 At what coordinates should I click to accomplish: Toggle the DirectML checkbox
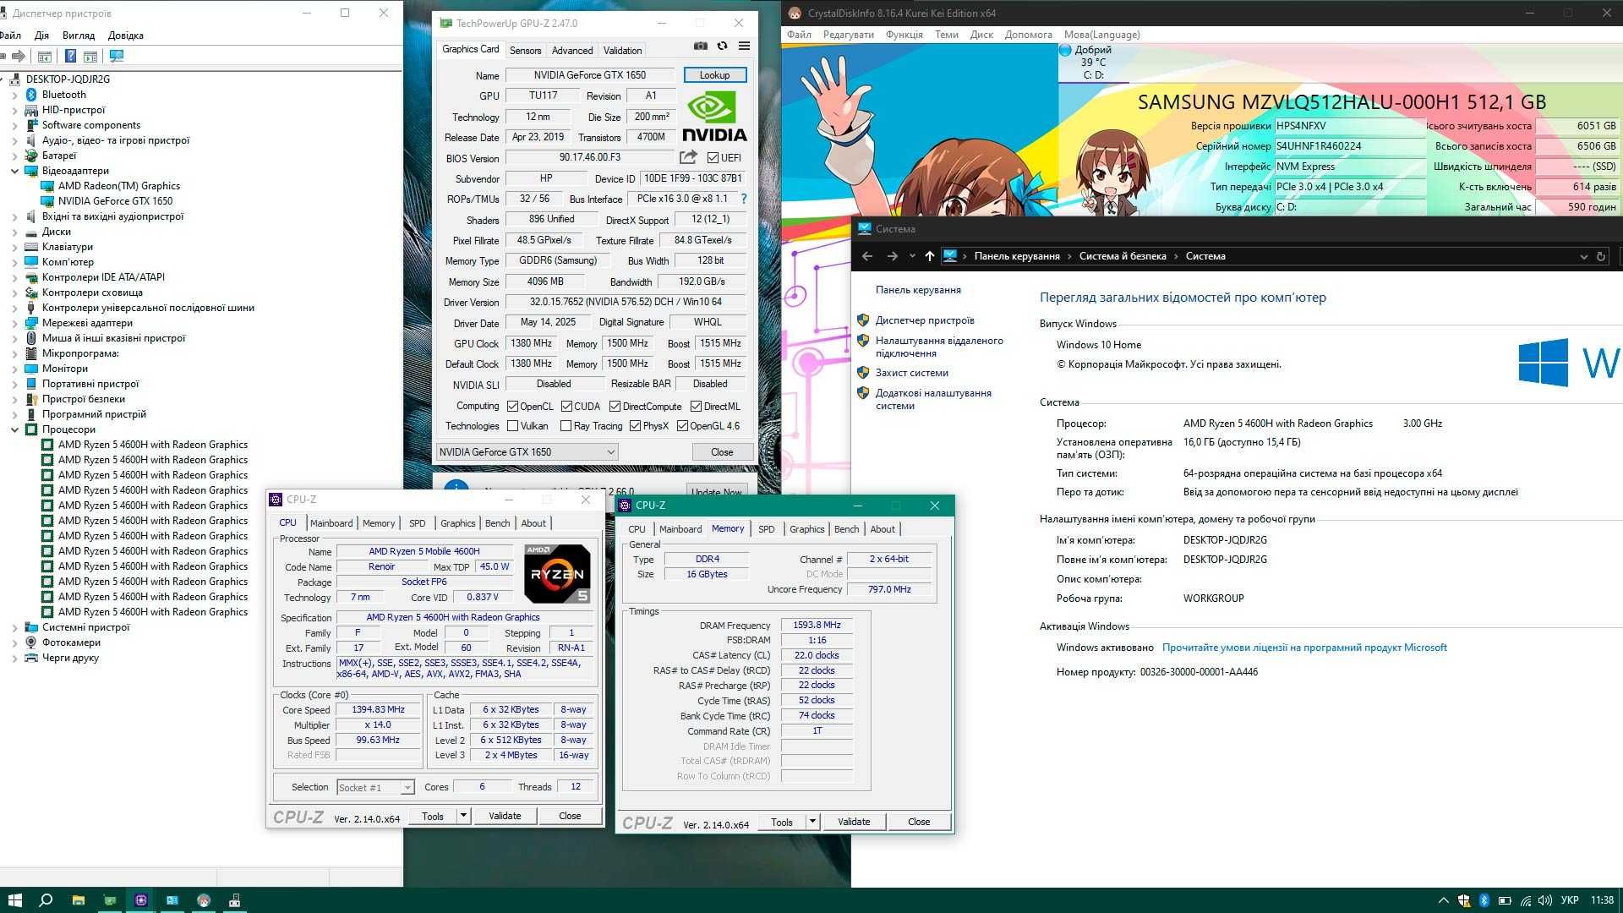696,407
